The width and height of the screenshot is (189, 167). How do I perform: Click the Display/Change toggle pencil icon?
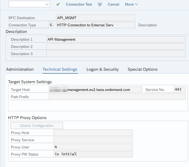100,4
